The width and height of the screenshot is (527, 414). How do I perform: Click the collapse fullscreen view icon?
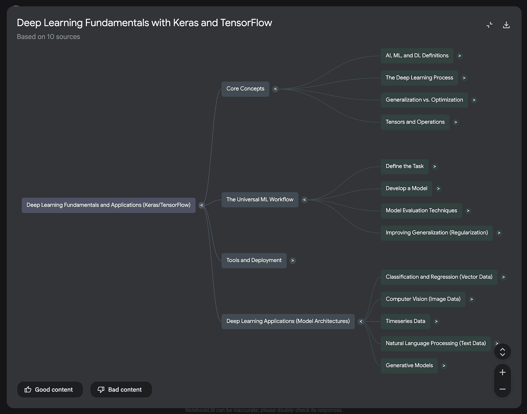[489, 25]
